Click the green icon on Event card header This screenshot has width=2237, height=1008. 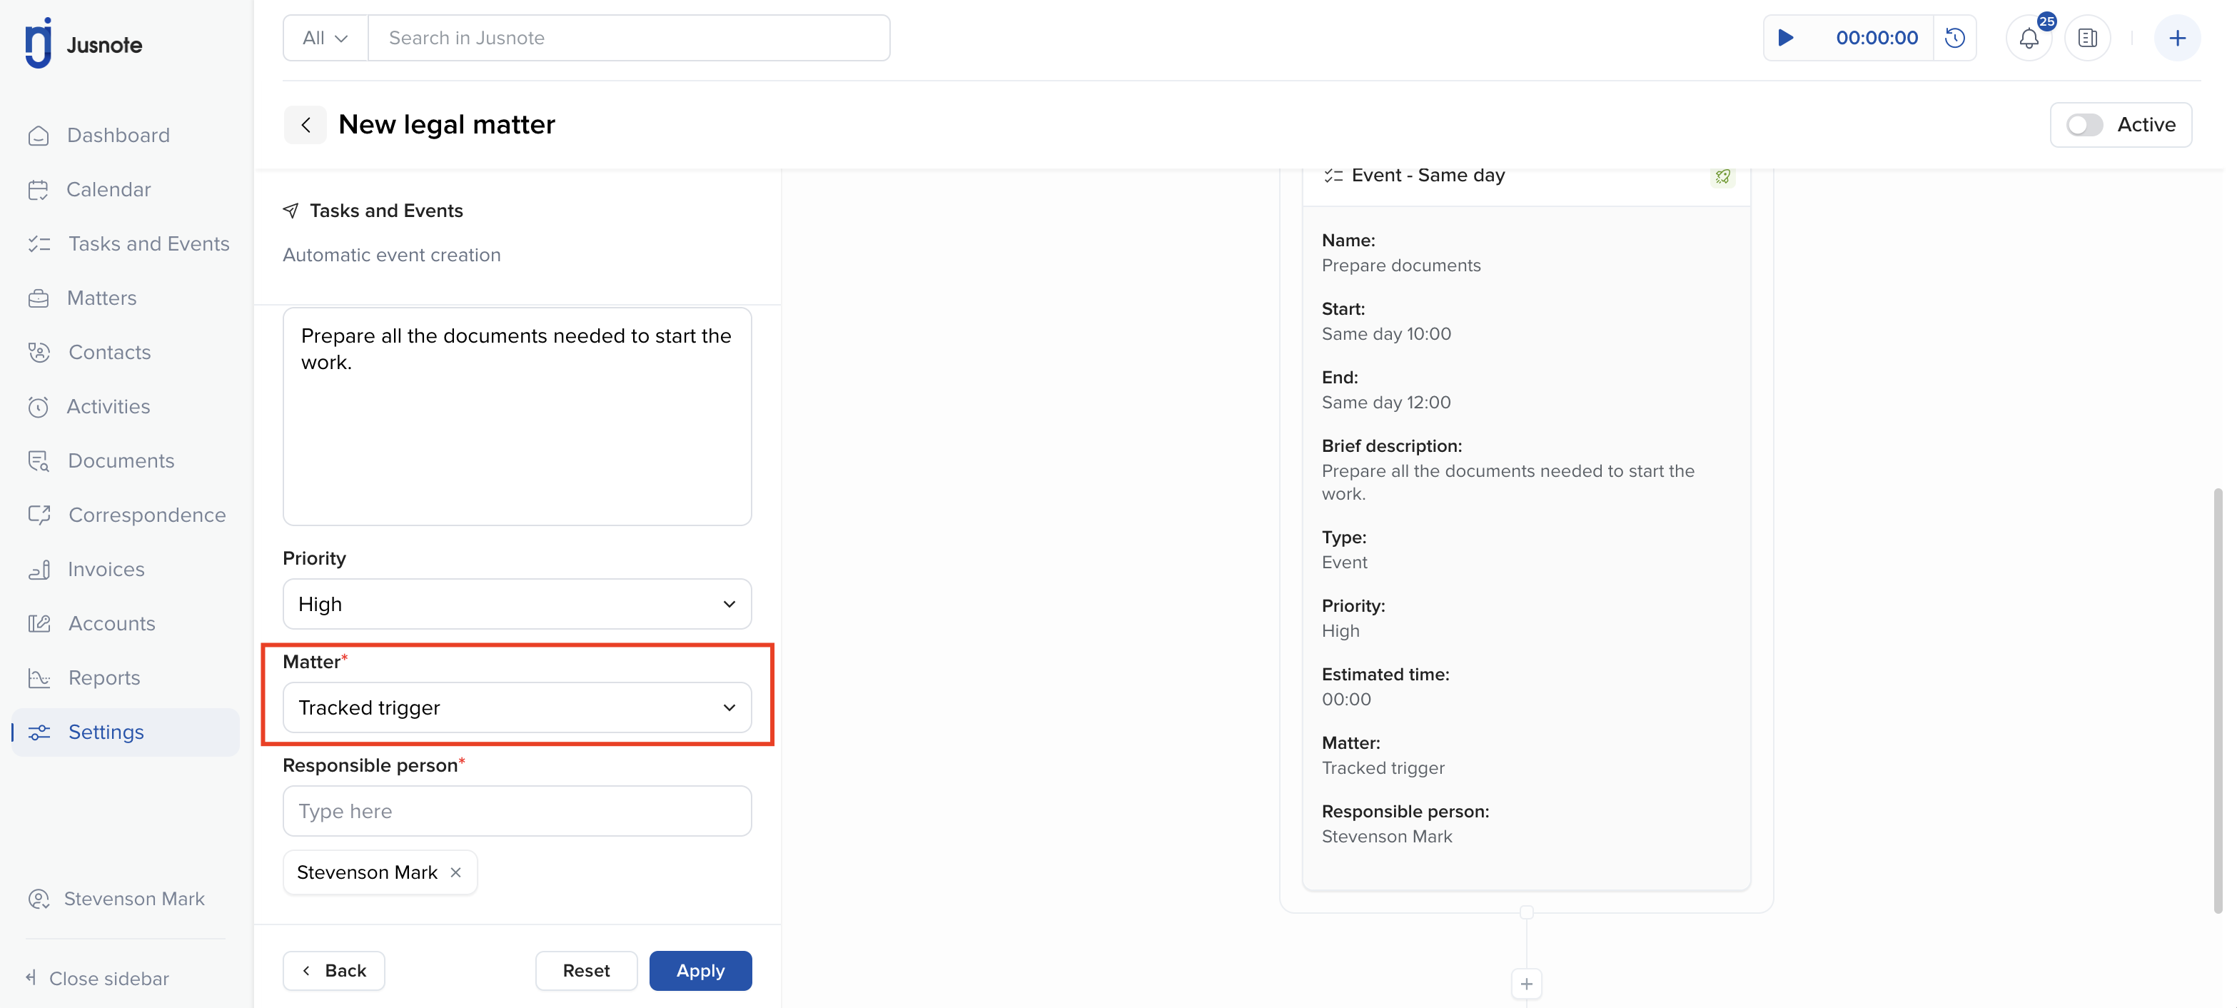(1722, 176)
